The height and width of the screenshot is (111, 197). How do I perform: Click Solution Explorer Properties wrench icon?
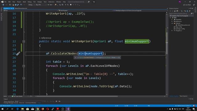(190, 11)
